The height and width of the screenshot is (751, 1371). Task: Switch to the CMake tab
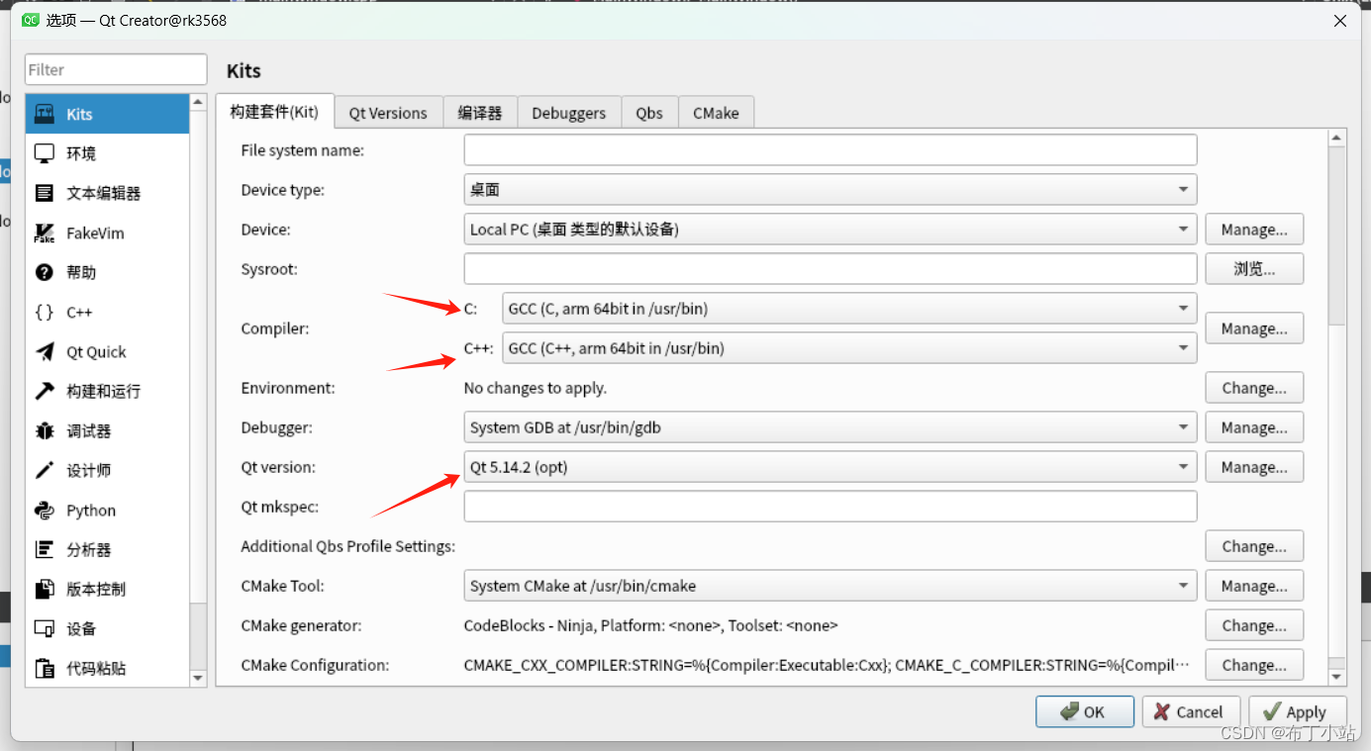[x=716, y=112]
